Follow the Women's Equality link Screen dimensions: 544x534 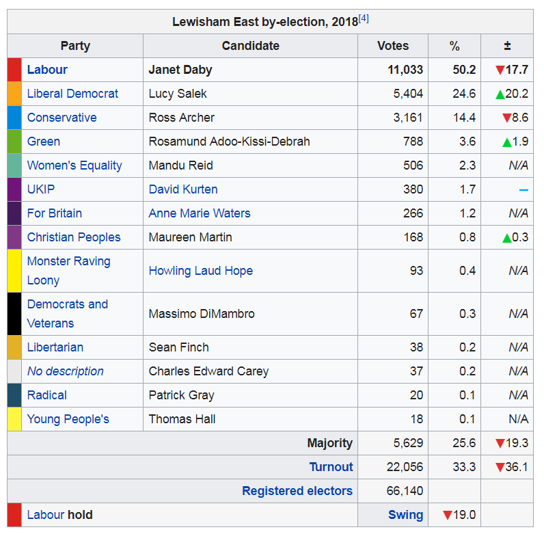pyautogui.click(x=74, y=165)
